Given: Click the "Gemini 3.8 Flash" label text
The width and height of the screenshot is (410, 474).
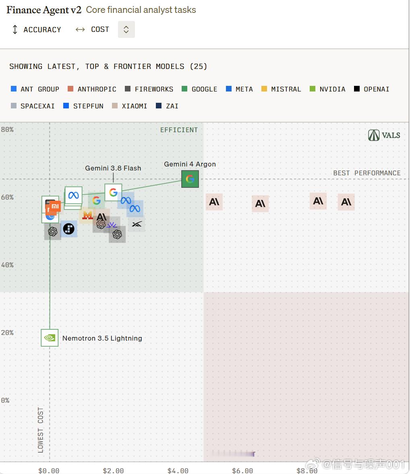Looking at the screenshot, I should [113, 168].
